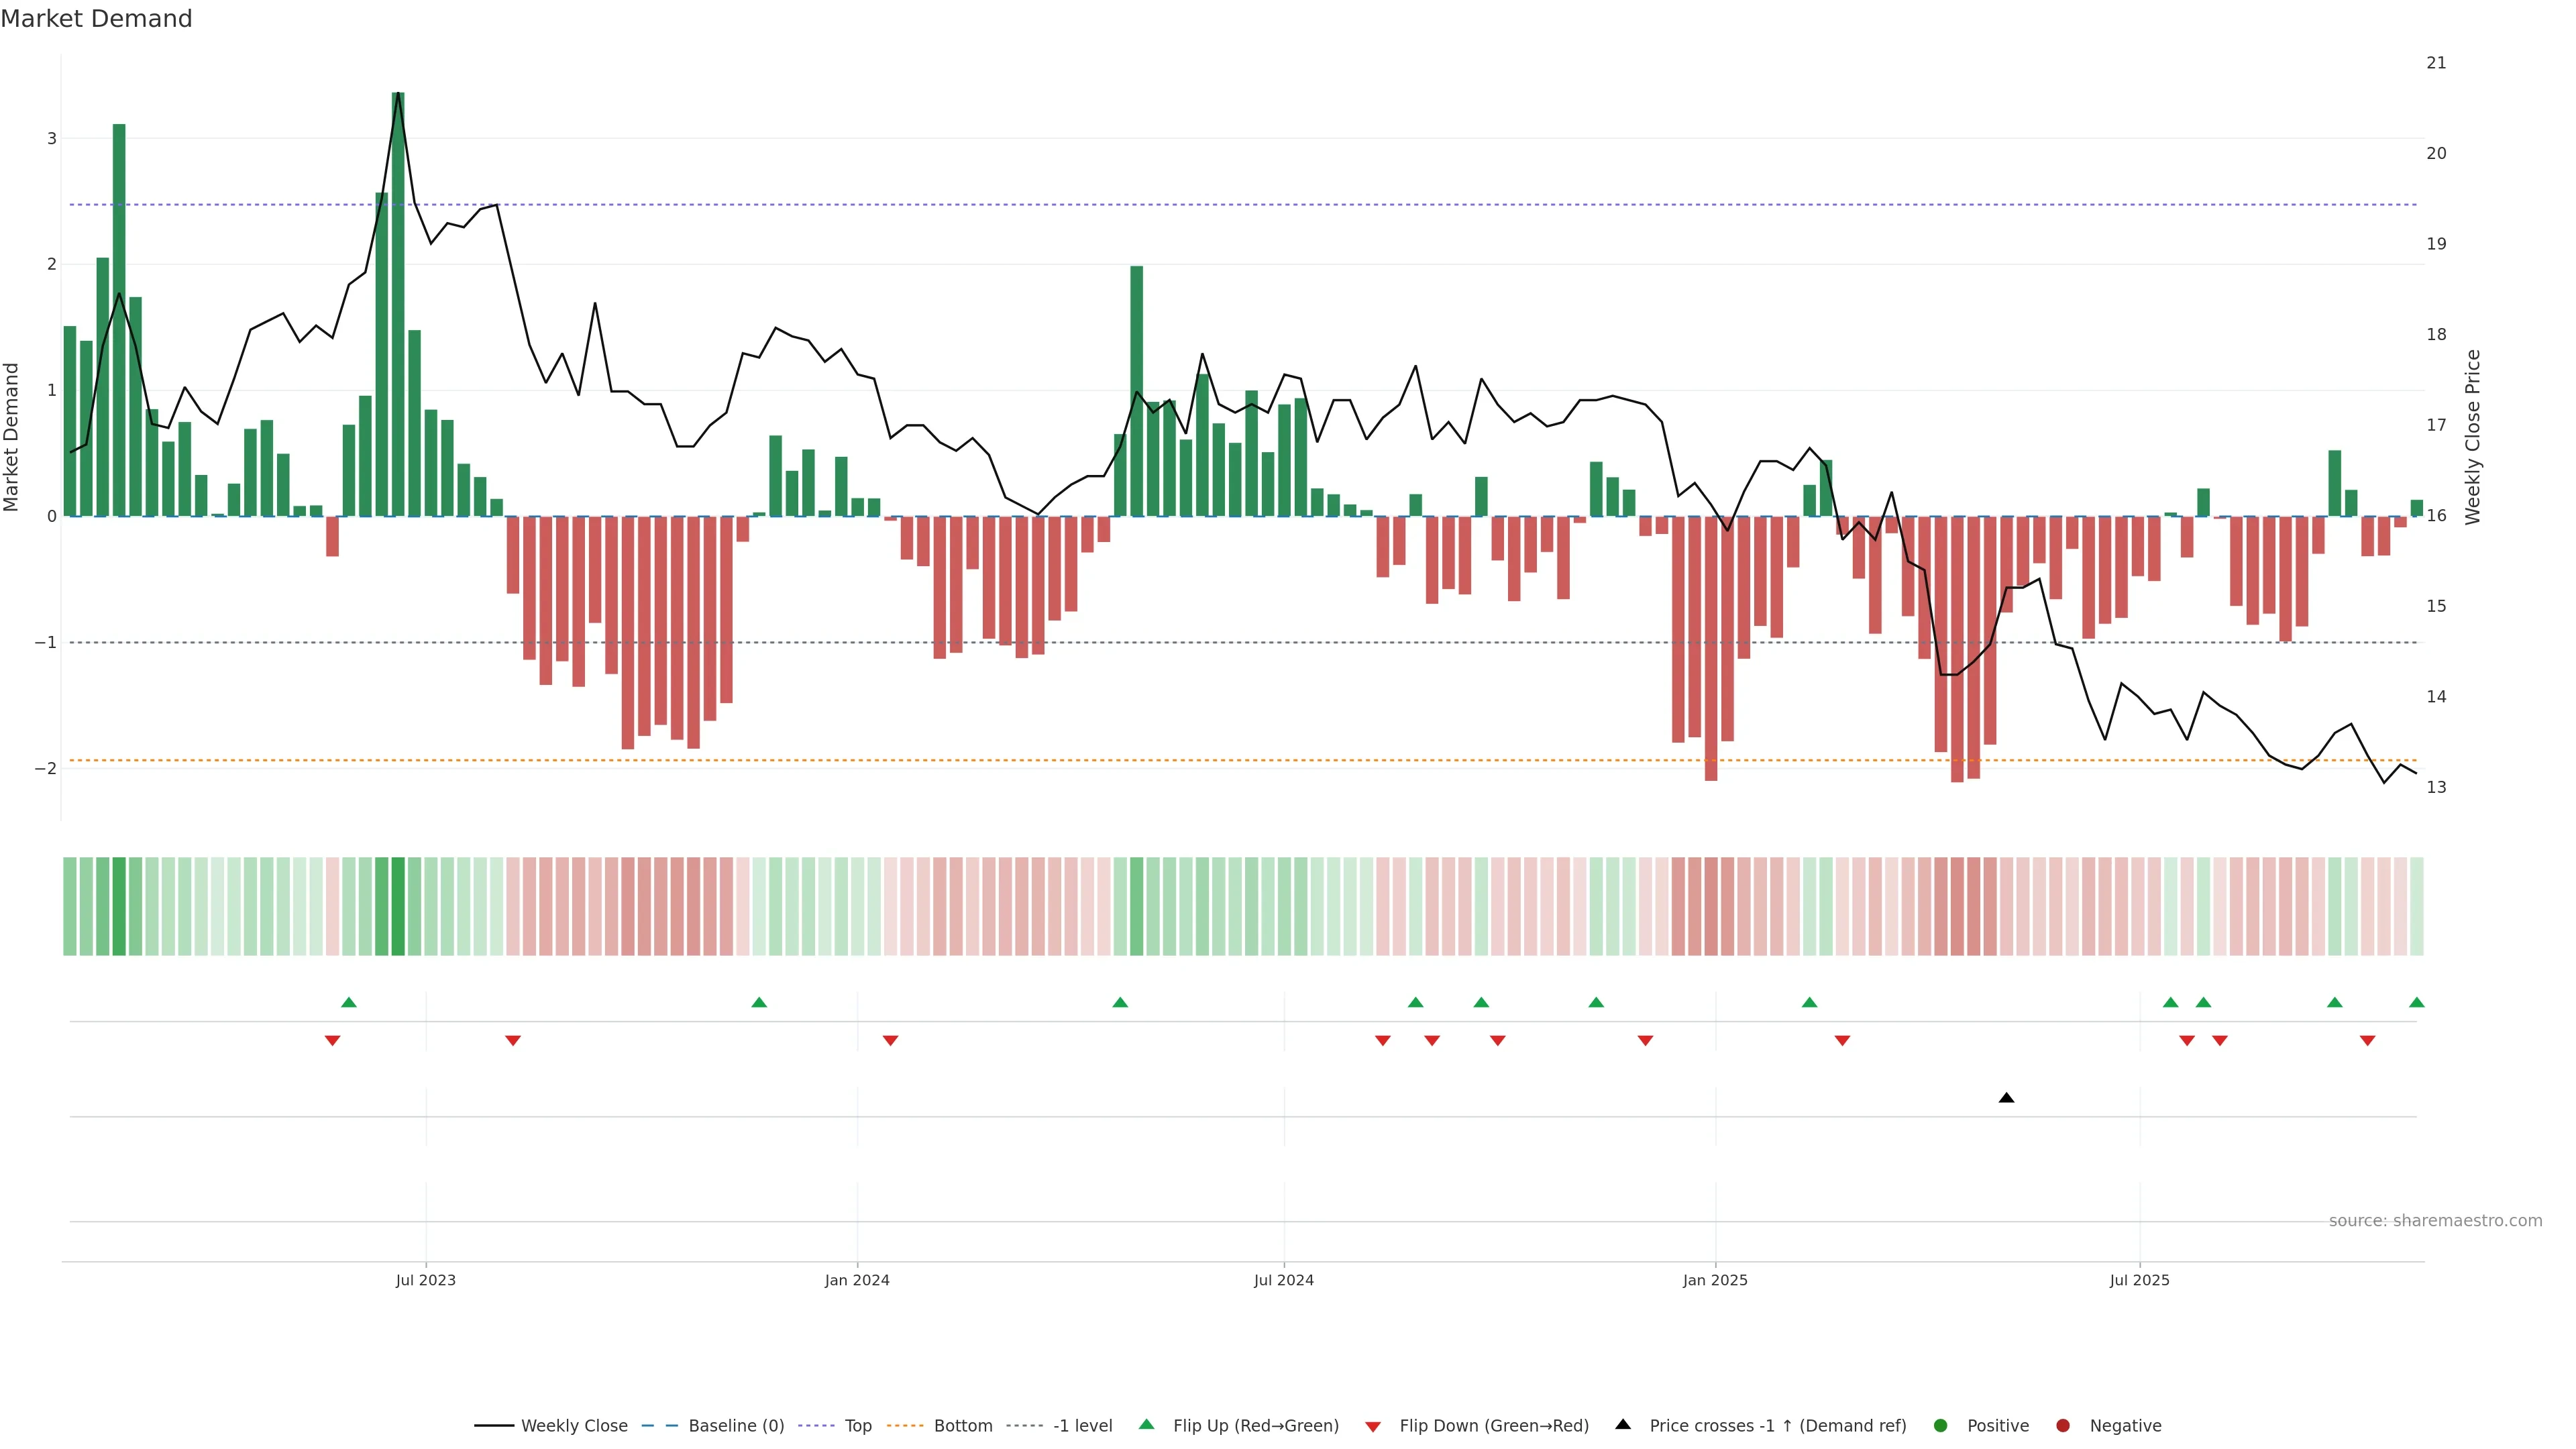Toggle the -1 level legend item
The width and height of the screenshot is (2576, 1449).
click(x=1082, y=1426)
